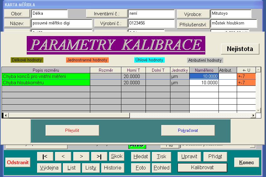
Task: Click the Dolní T column header
Action: pyautogui.click(x=158, y=70)
